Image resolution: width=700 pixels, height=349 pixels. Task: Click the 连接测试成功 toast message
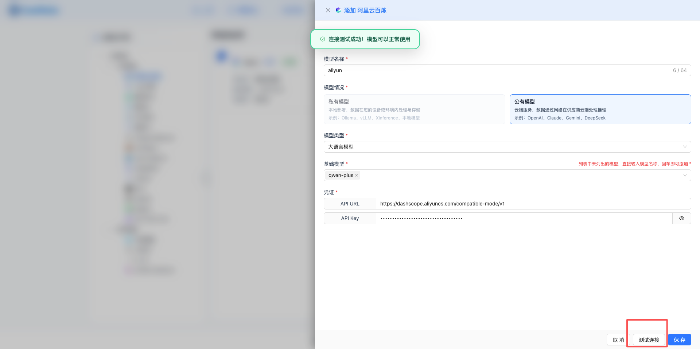pos(369,39)
